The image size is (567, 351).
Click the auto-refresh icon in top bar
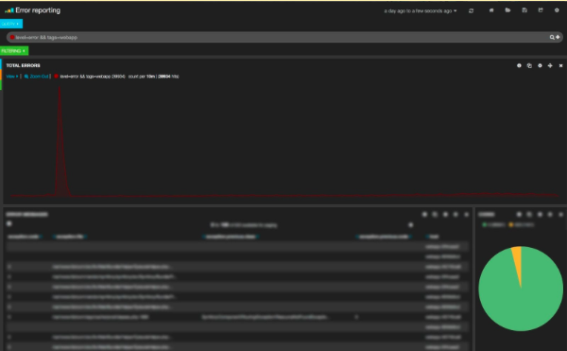(471, 10)
